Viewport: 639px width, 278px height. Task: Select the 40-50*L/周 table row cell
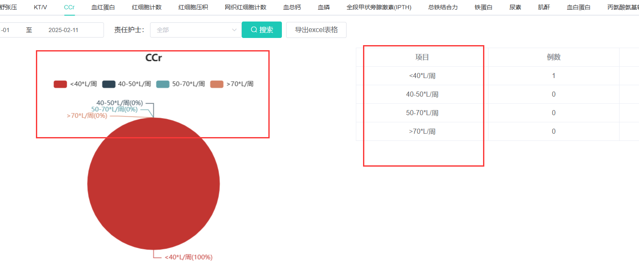point(422,94)
